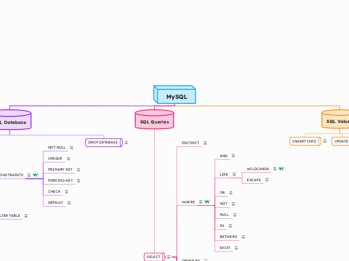Select the MySQL root node
Screen dimensions: 349x261
[x=175, y=94]
